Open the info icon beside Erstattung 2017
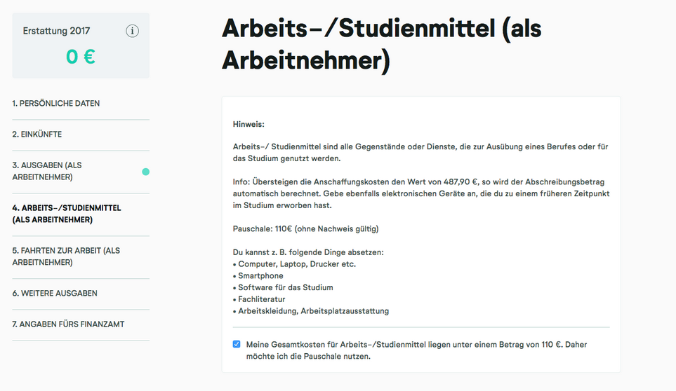This screenshot has width=676, height=391. click(133, 31)
